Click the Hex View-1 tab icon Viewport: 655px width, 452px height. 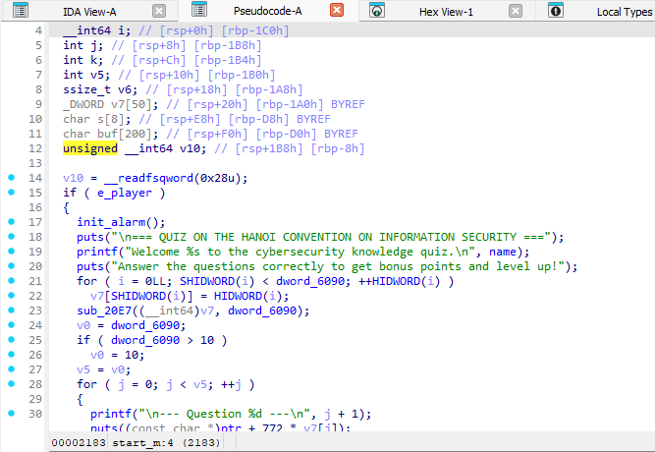point(377,11)
